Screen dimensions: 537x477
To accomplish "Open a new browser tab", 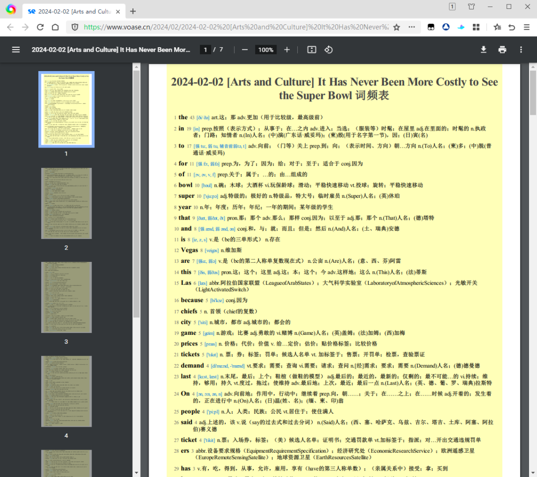I will tap(133, 11).
